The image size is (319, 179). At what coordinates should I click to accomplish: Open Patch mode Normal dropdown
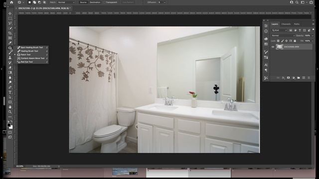coord(66,2)
